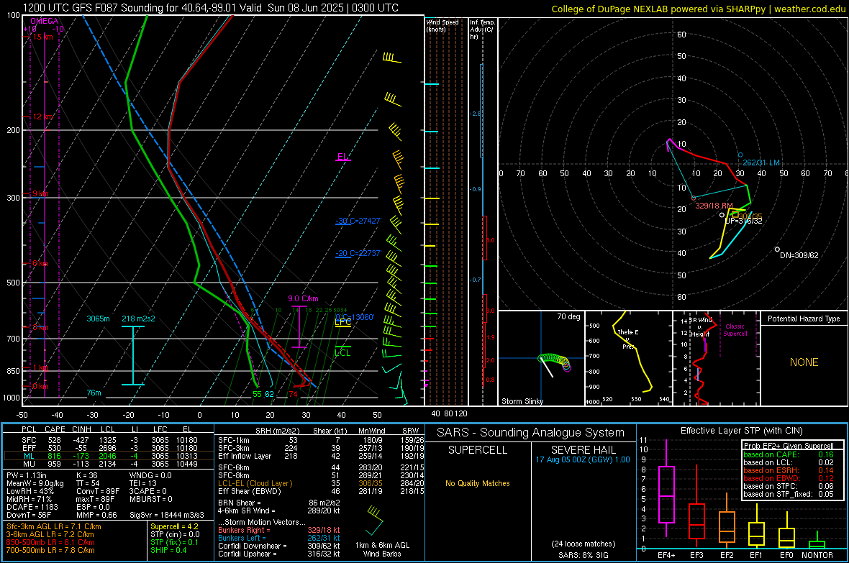Click the green surface dewpoint value '55'
The height and width of the screenshot is (563, 849).
[257, 393]
